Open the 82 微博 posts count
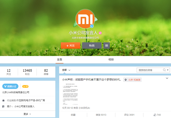Viewport: 171px width, 118px height. 46,72
